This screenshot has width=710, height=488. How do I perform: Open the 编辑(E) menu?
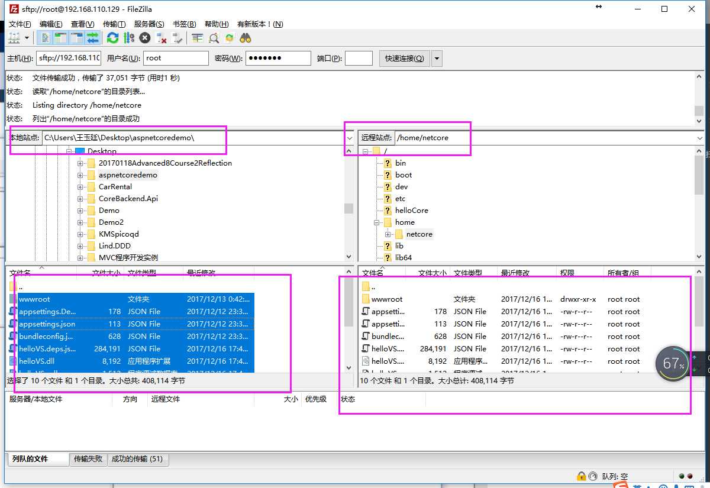pos(51,24)
